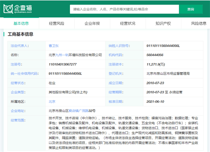
Task: Select the 经营状况 tab
Action: coord(127,24)
